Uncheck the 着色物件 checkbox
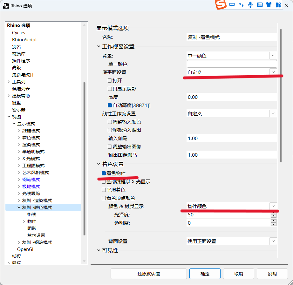The height and width of the screenshot is (285, 293). [x=104, y=173]
